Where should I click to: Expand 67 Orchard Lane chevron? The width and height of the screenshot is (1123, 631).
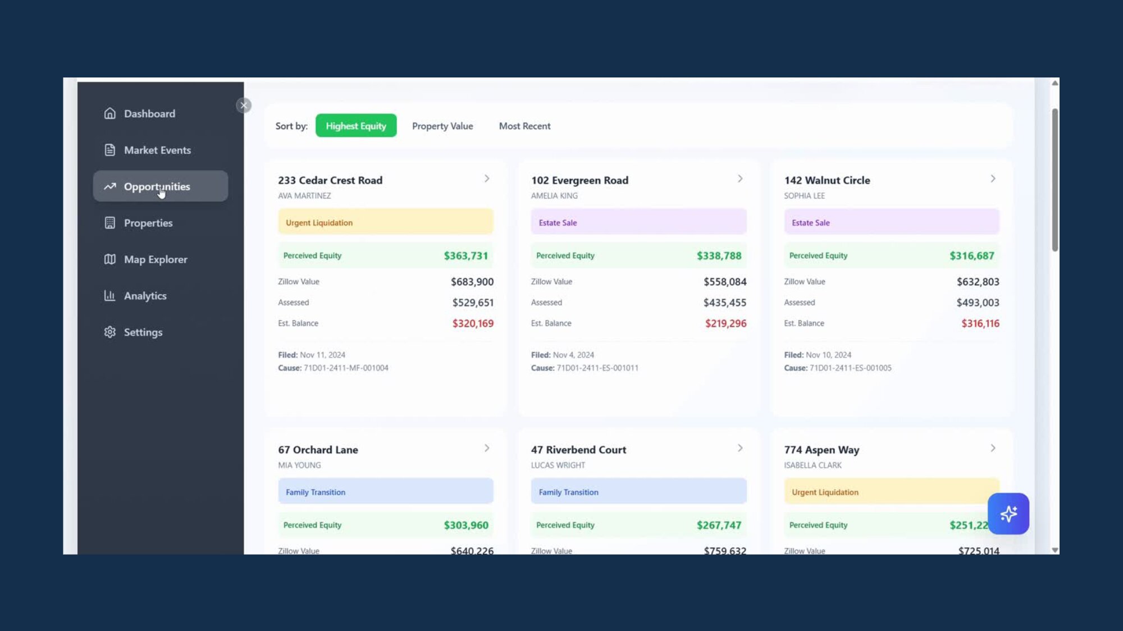click(487, 448)
